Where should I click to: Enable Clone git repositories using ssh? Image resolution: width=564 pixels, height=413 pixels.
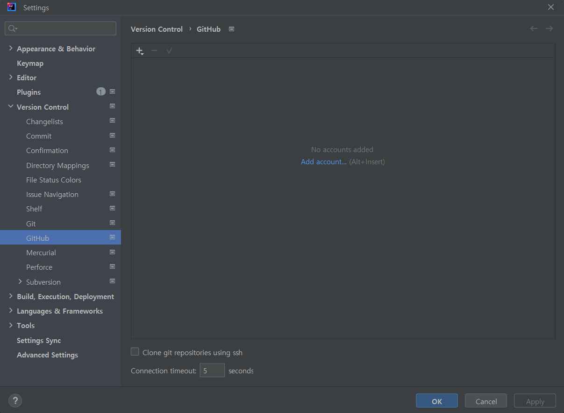[x=135, y=352]
